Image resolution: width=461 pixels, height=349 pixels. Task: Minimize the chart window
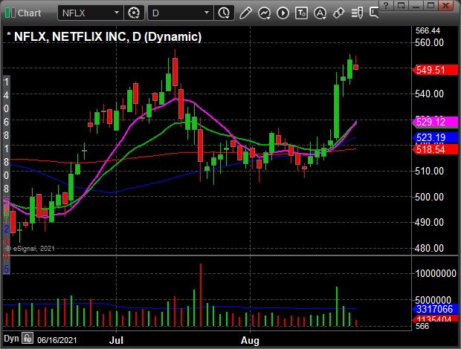(416, 6)
